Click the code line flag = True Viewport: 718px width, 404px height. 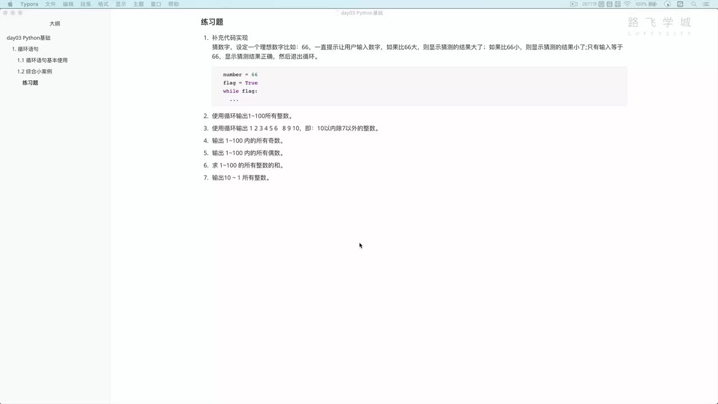(x=240, y=83)
